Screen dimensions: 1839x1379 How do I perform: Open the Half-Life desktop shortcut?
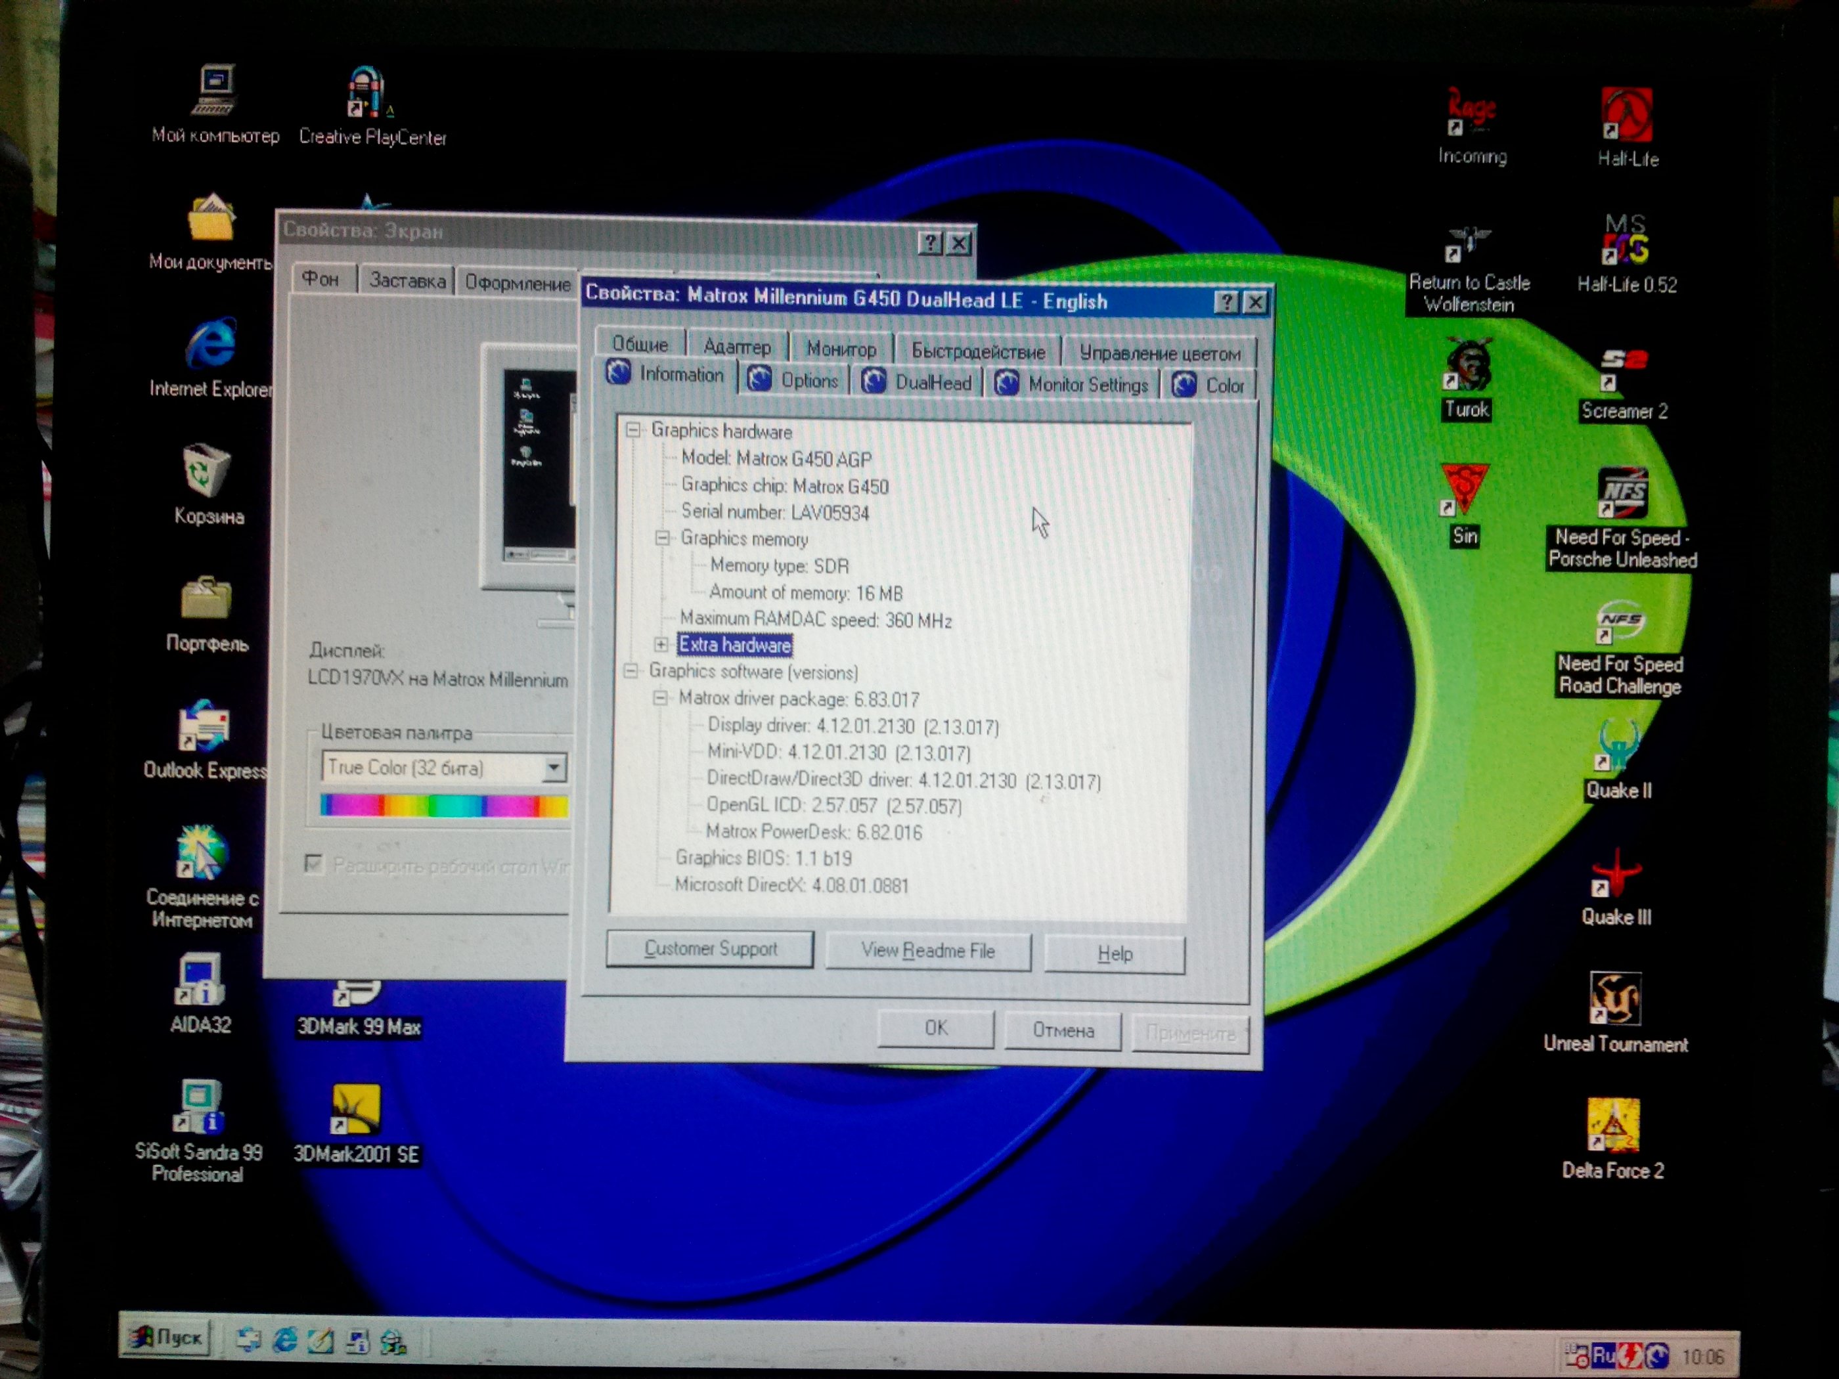[1626, 116]
